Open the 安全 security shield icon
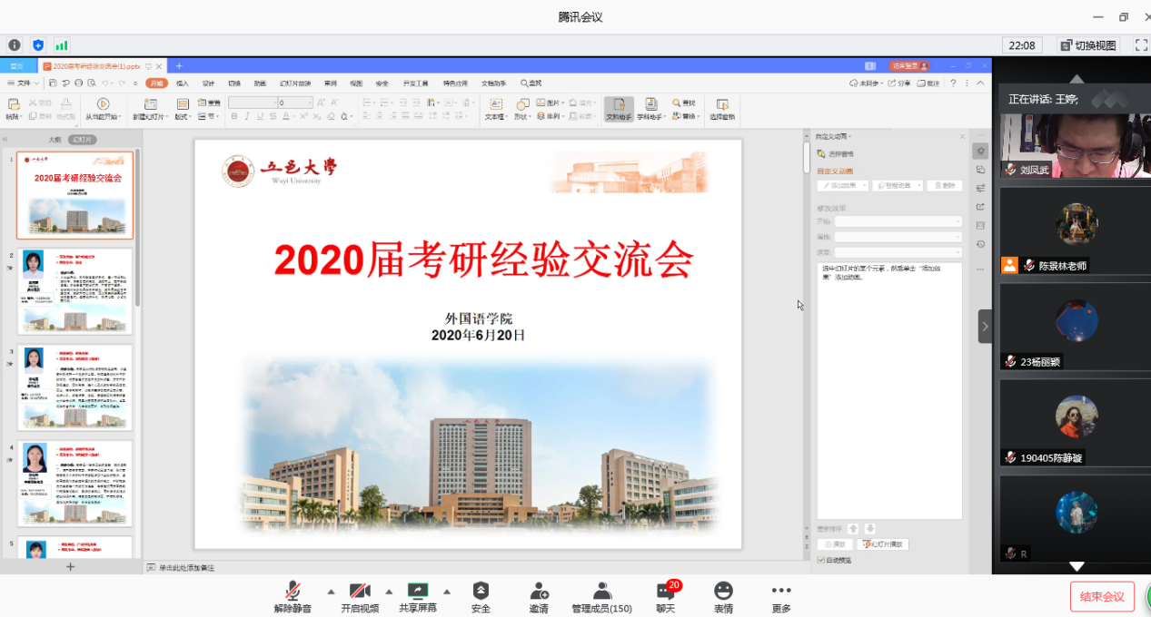The height and width of the screenshot is (617, 1151). tap(481, 591)
